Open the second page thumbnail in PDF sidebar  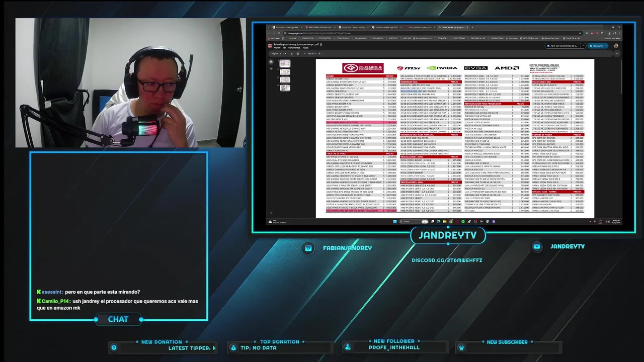pyautogui.click(x=285, y=72)
